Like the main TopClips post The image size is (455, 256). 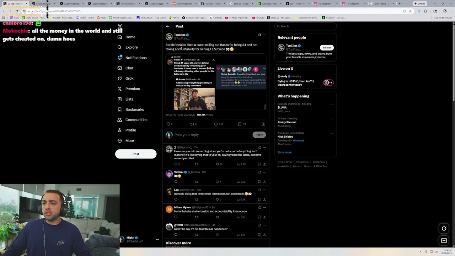[216, 124]
